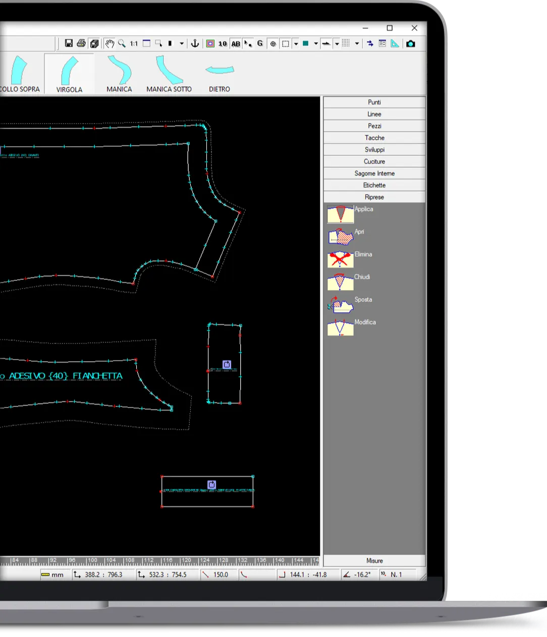Click the crosshair circle target icon
This screenshot has width=547, height=637.
click(x=273, y=44)
